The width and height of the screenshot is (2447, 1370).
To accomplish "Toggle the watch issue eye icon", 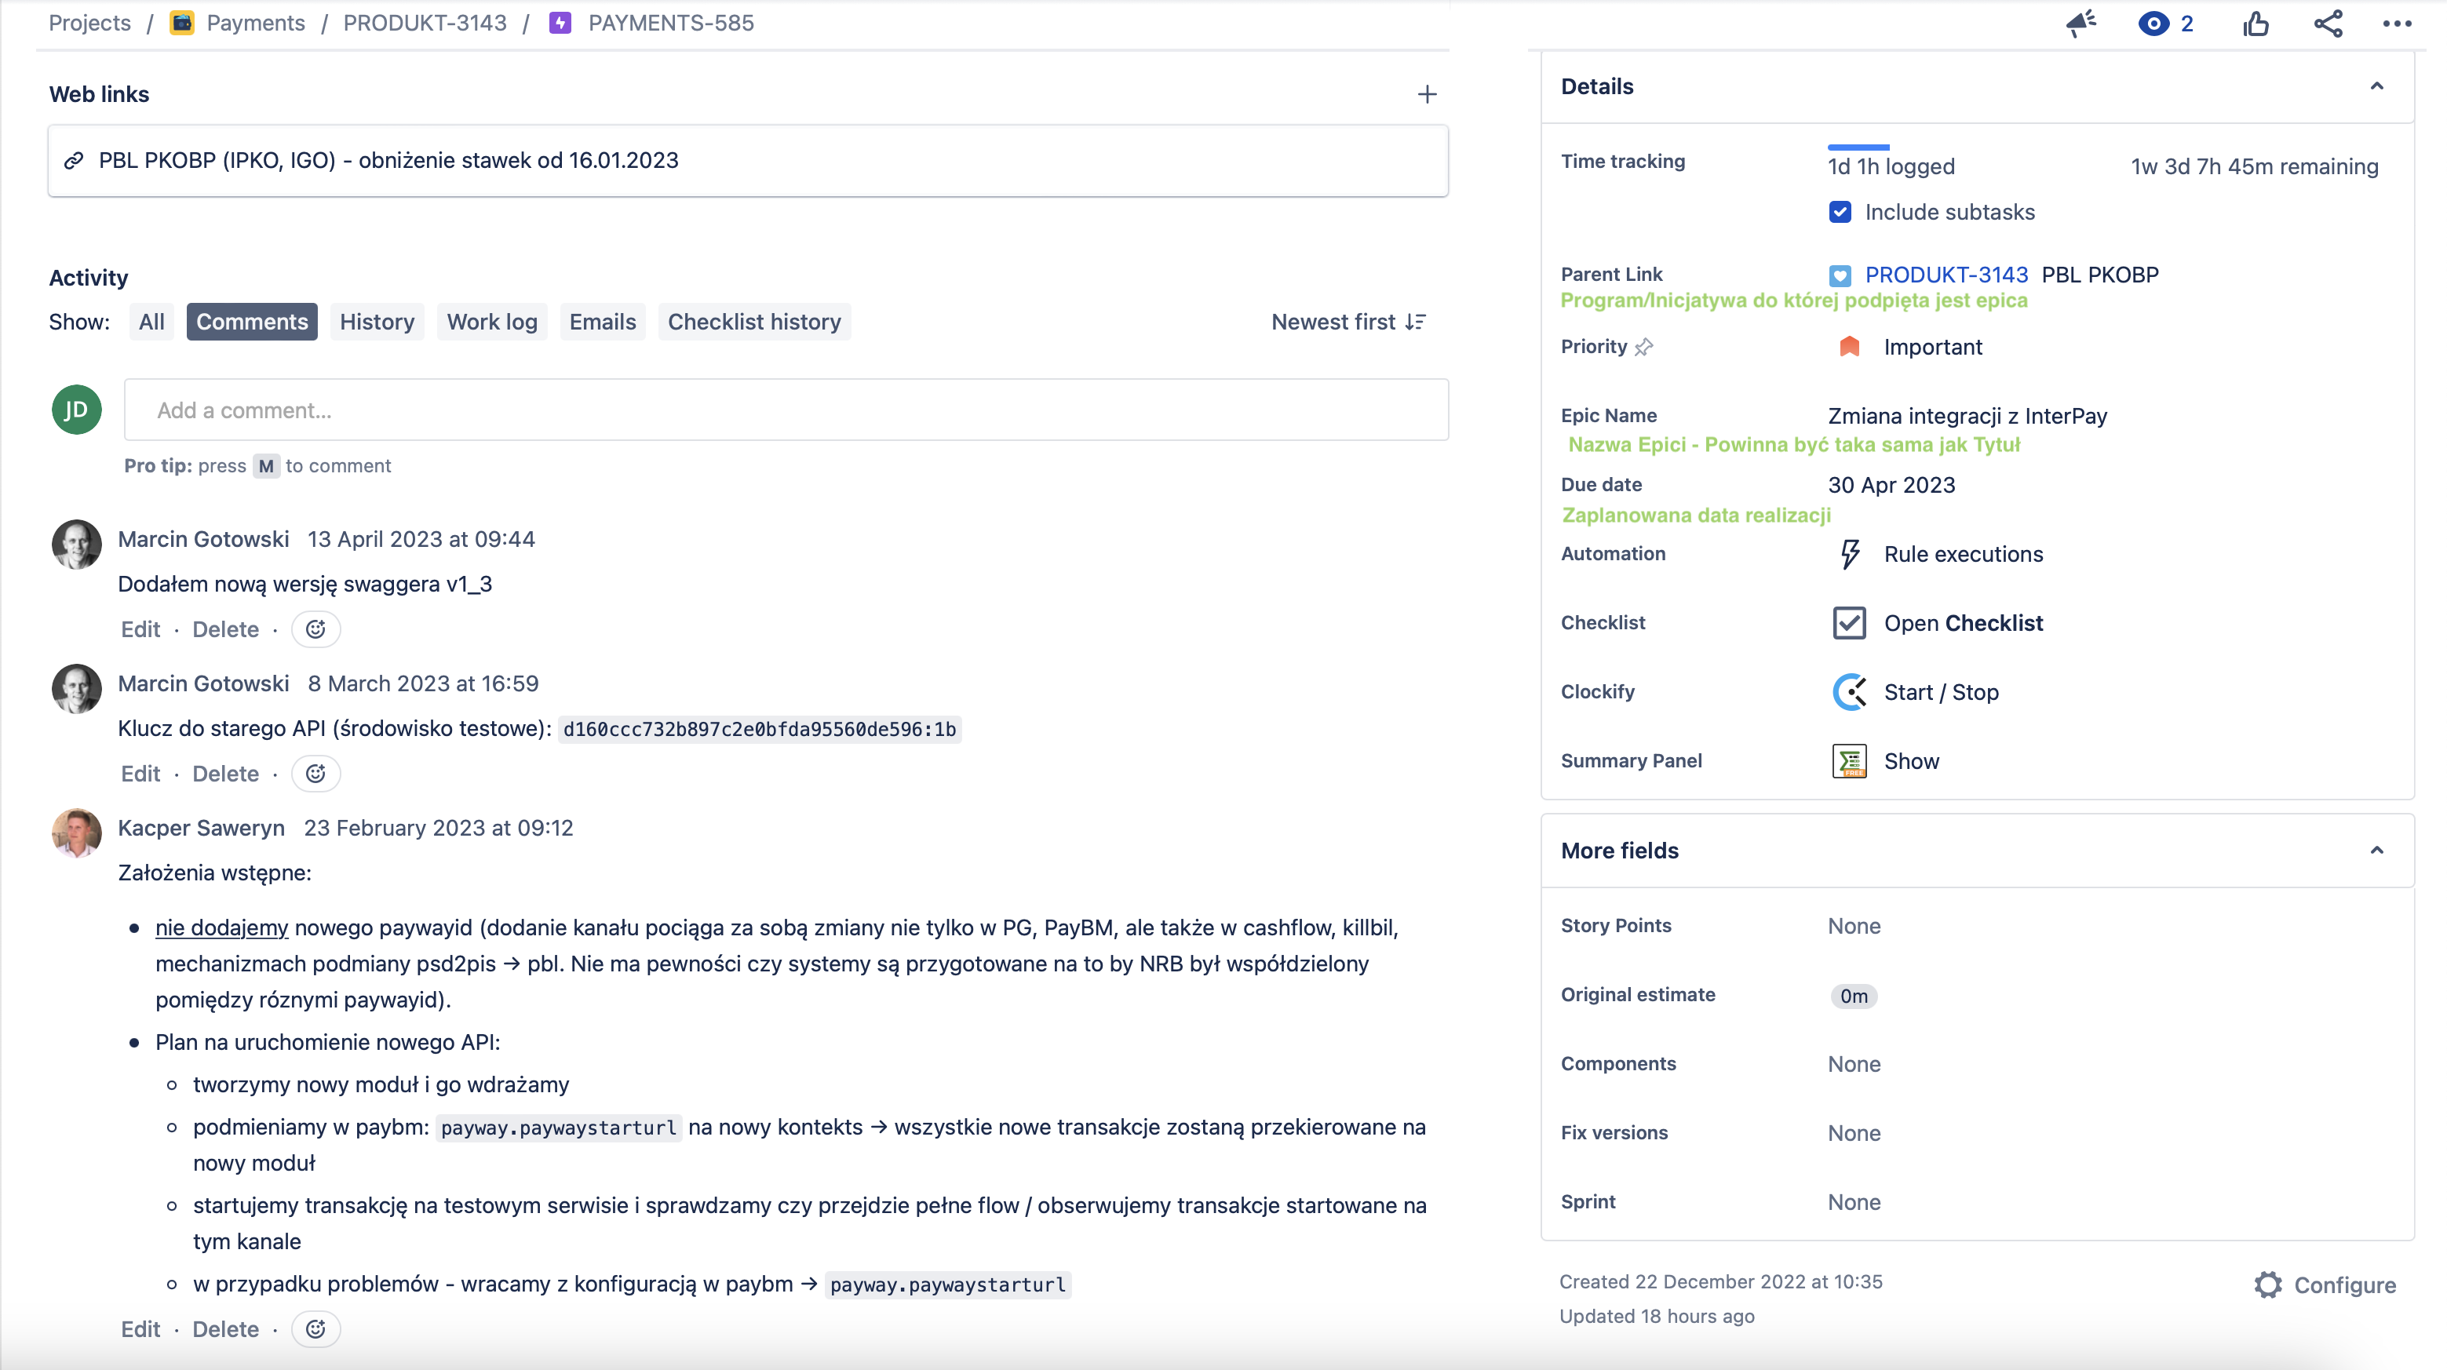I will click(2153, 23).
